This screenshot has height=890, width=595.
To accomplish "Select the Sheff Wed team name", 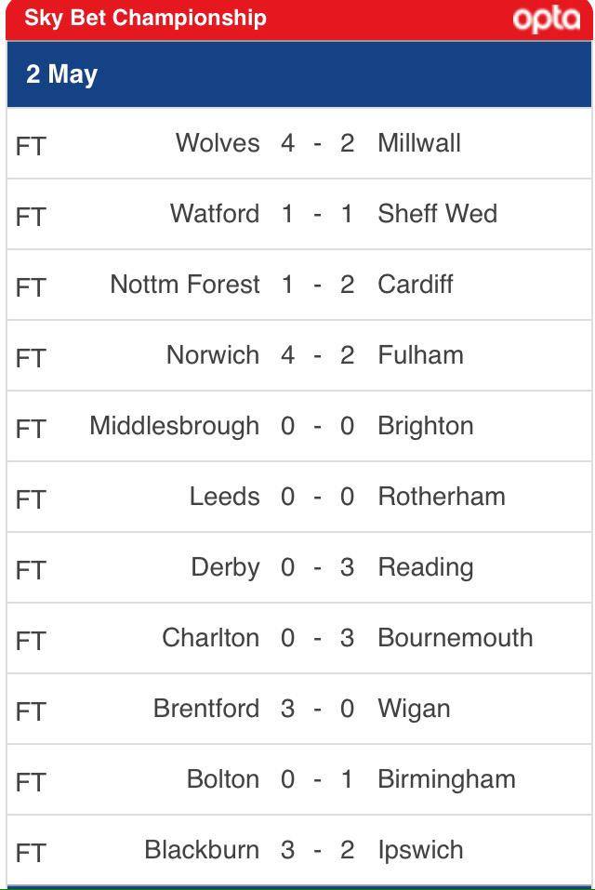I will click(x=437, y=214).
